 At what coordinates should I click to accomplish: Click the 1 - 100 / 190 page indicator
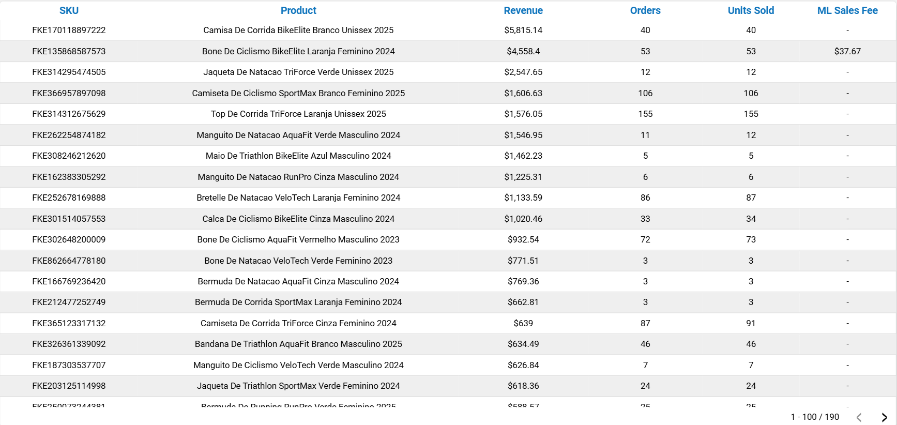[x=815, y=417]
